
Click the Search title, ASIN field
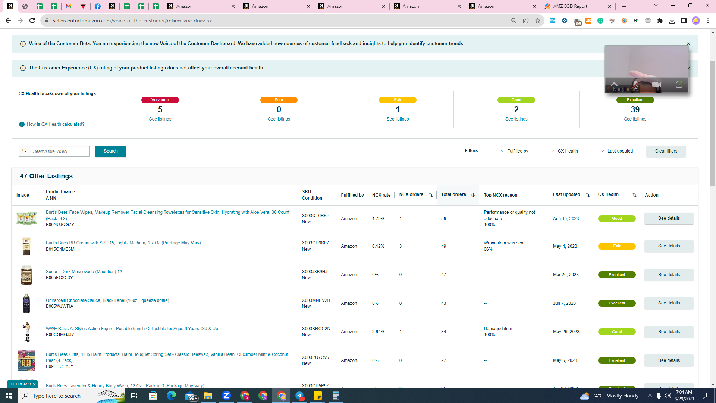[60, 151]
